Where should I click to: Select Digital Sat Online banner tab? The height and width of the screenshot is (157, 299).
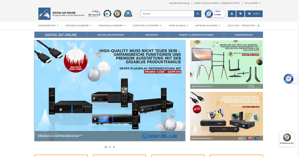[61, 35]
